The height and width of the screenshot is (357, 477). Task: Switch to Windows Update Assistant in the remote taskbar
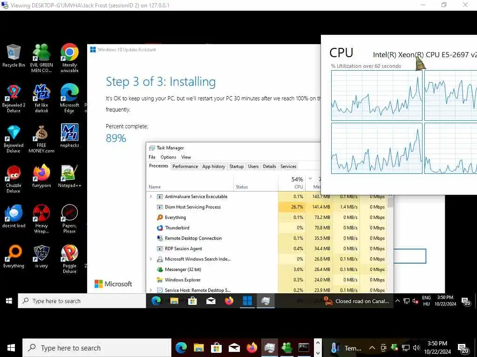[x=247, y=301]
